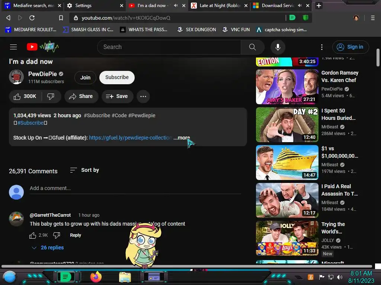Open the I Spent 50 Hours Buried thumbnail
Image resolution: width=381 pixels, height=285 pixels.
287,125
